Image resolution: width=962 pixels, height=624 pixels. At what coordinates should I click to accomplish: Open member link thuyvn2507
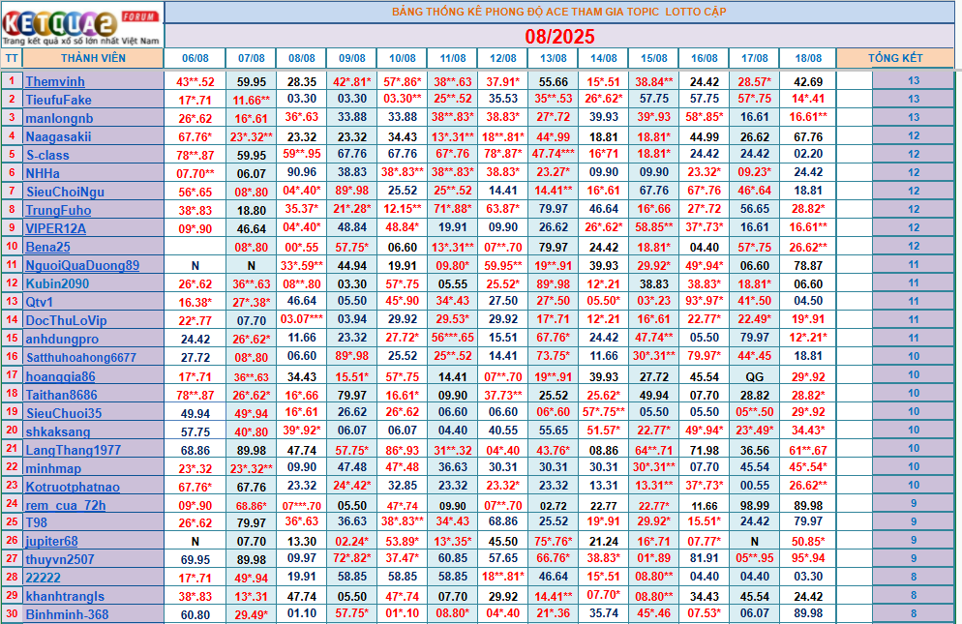point(60,559)
